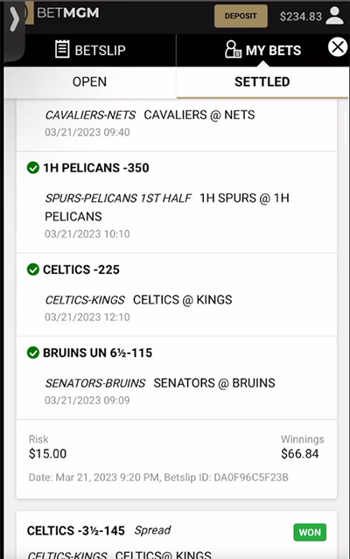This screenshot has width=350, height=559.
Task: Switch to the My Bets tab
Action: 262,50
